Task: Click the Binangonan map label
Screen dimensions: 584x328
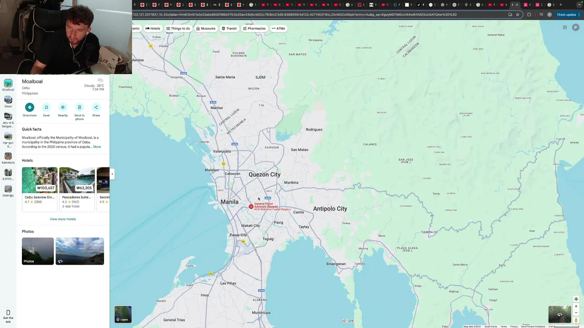Action: [336, 264]
